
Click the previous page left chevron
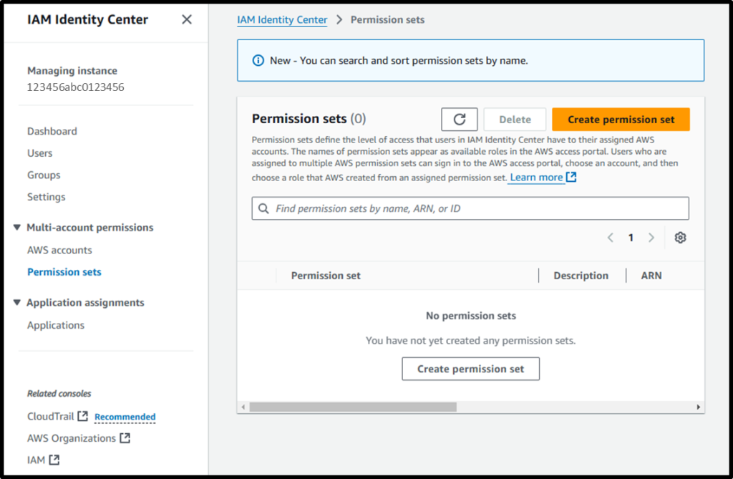click(610, 237)
